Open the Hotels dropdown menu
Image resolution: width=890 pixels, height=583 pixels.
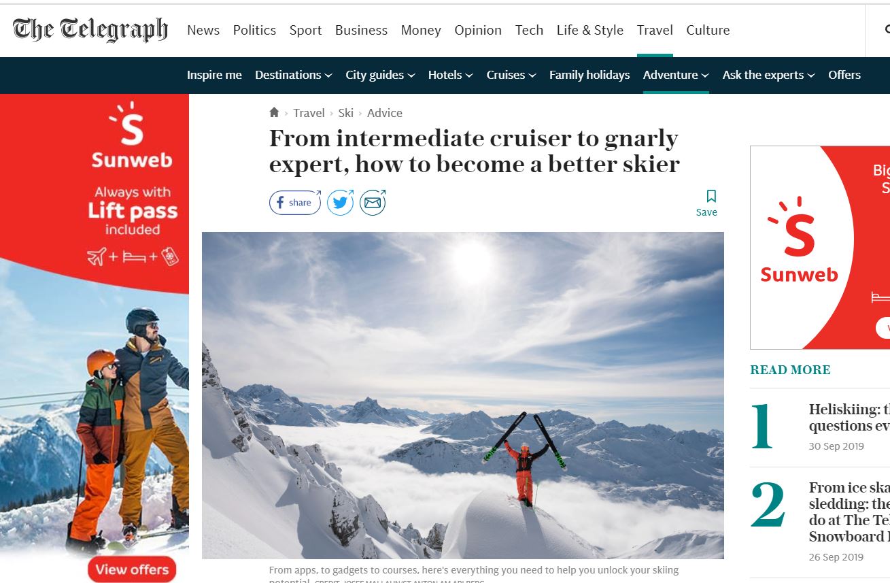[450, 75]
